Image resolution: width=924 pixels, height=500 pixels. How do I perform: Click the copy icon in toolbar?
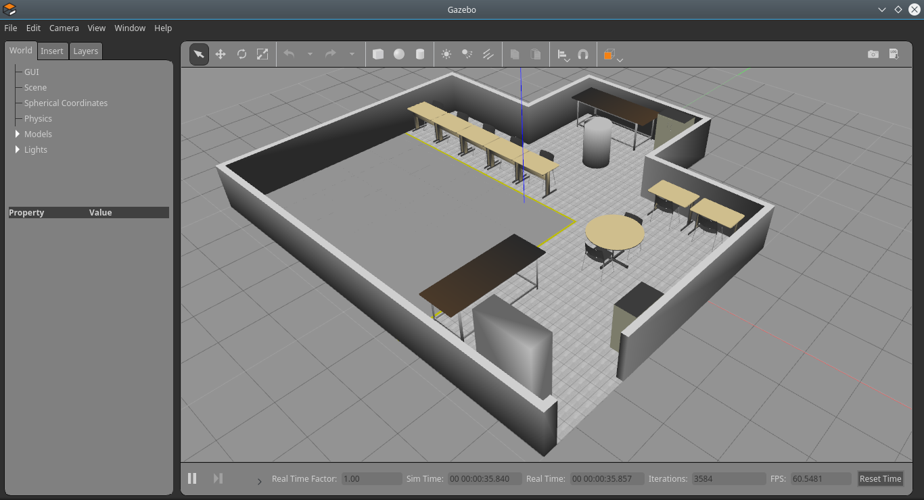click(x=515, y=54)
